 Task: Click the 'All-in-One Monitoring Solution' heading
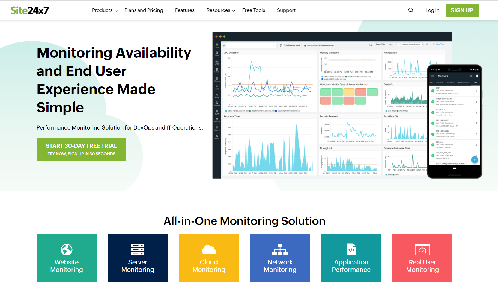tap(244, 221)
